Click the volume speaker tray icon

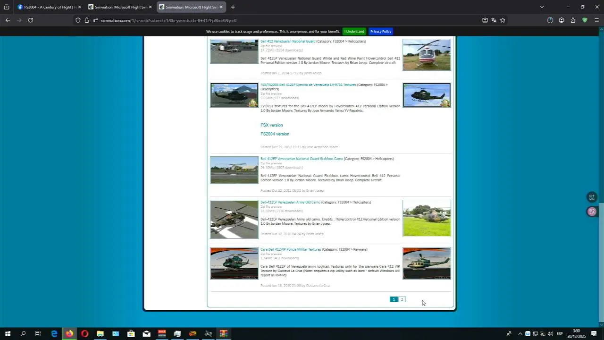pyautogui.click(x=550, y=334)
